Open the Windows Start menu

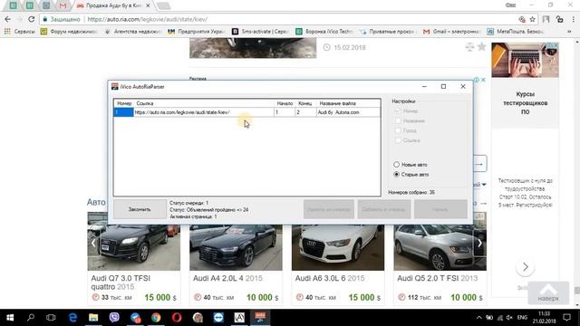[10, 318]
